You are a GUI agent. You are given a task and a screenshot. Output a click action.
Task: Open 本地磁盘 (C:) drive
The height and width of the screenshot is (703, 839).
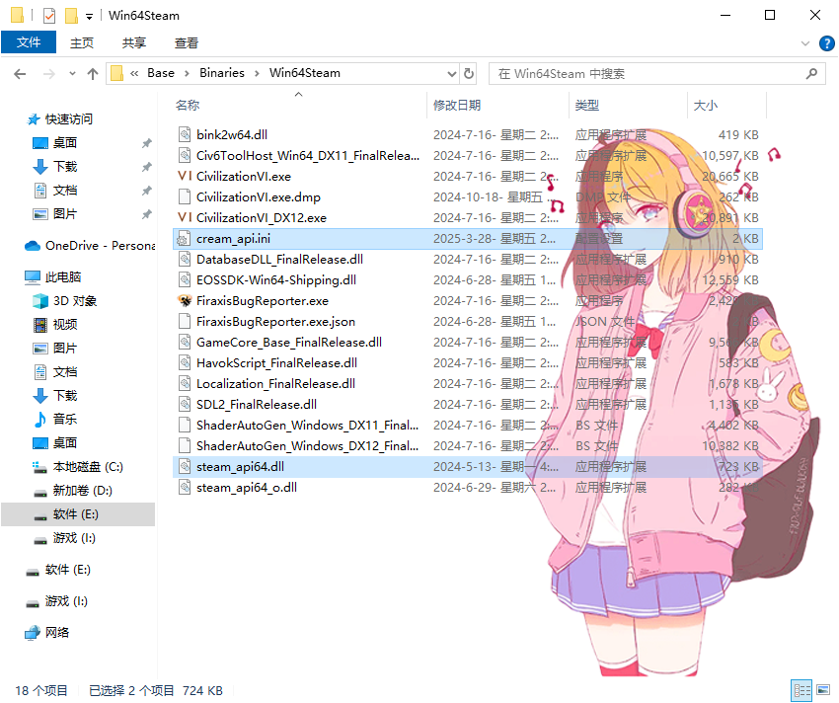click(x=88, y=467)
